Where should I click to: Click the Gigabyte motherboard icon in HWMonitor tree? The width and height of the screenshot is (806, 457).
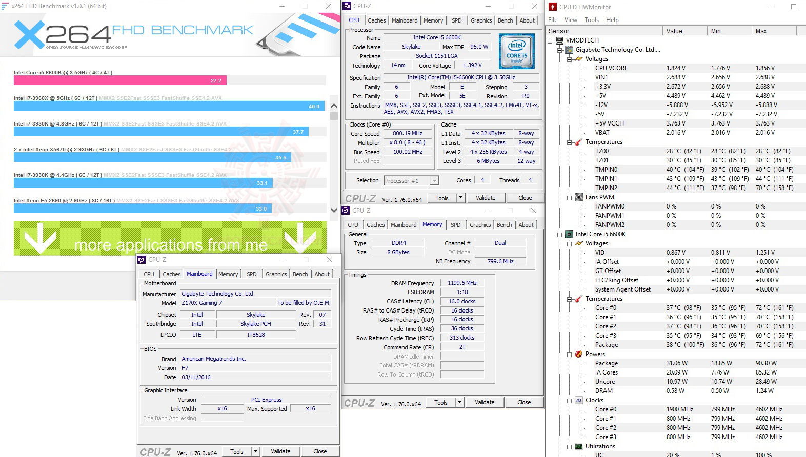(569, 50)
